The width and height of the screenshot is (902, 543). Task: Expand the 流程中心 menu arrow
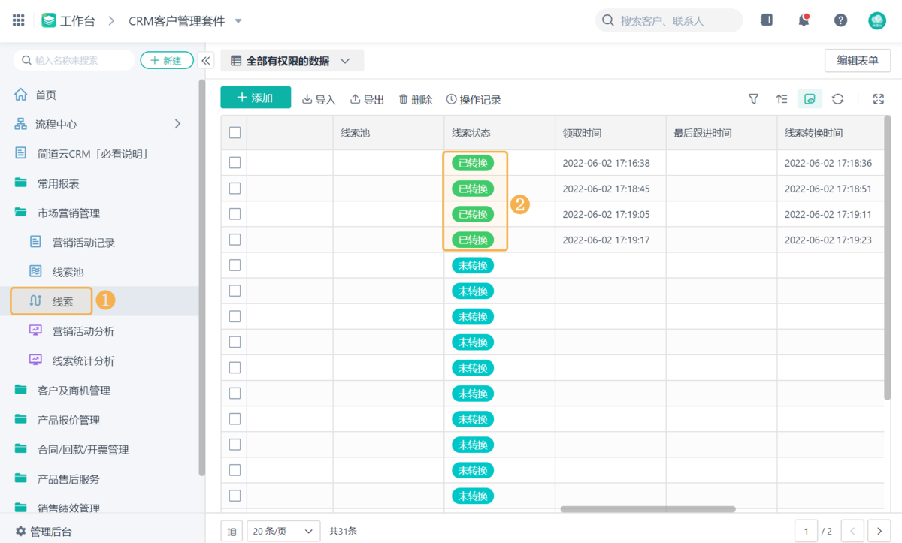click(x=178, y=124)
